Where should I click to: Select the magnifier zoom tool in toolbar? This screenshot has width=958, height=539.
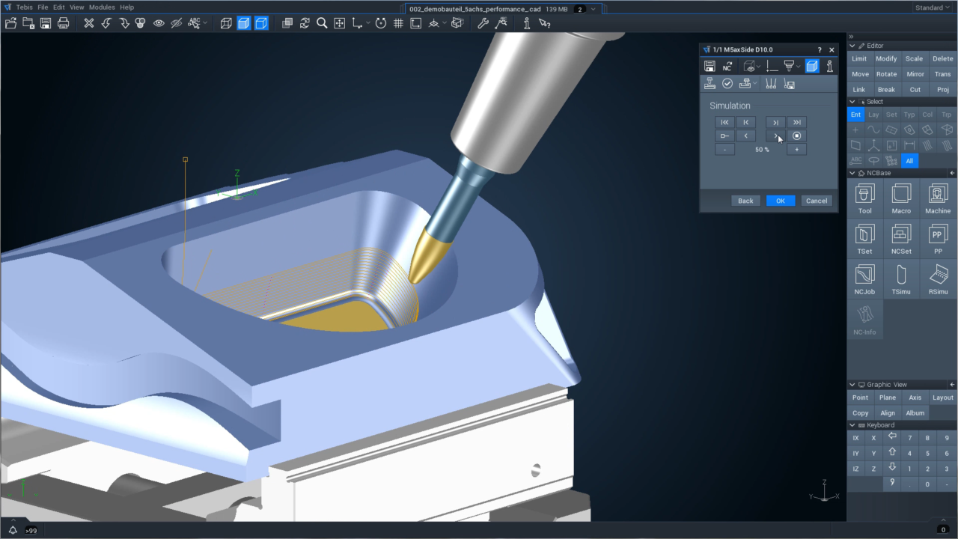pos(322,23)
